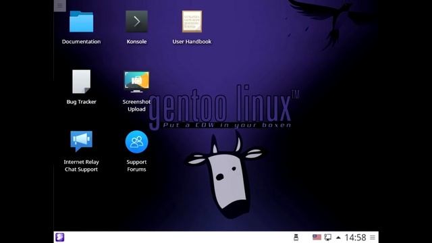Viewport: 432px width, 243px height.
Task: Click the 14:58 digital clock
Action: tap(355, 237)
